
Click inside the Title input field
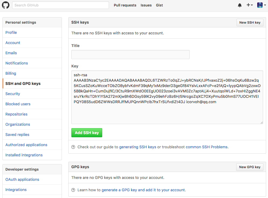coord(131,55)
